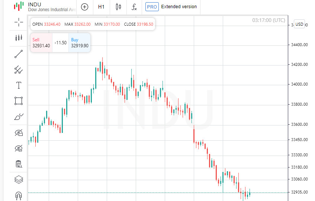Image resolution: width=315 pixels, height=201 pixels.
Task: Choose the text annotation tool
Action: point(19,85)
